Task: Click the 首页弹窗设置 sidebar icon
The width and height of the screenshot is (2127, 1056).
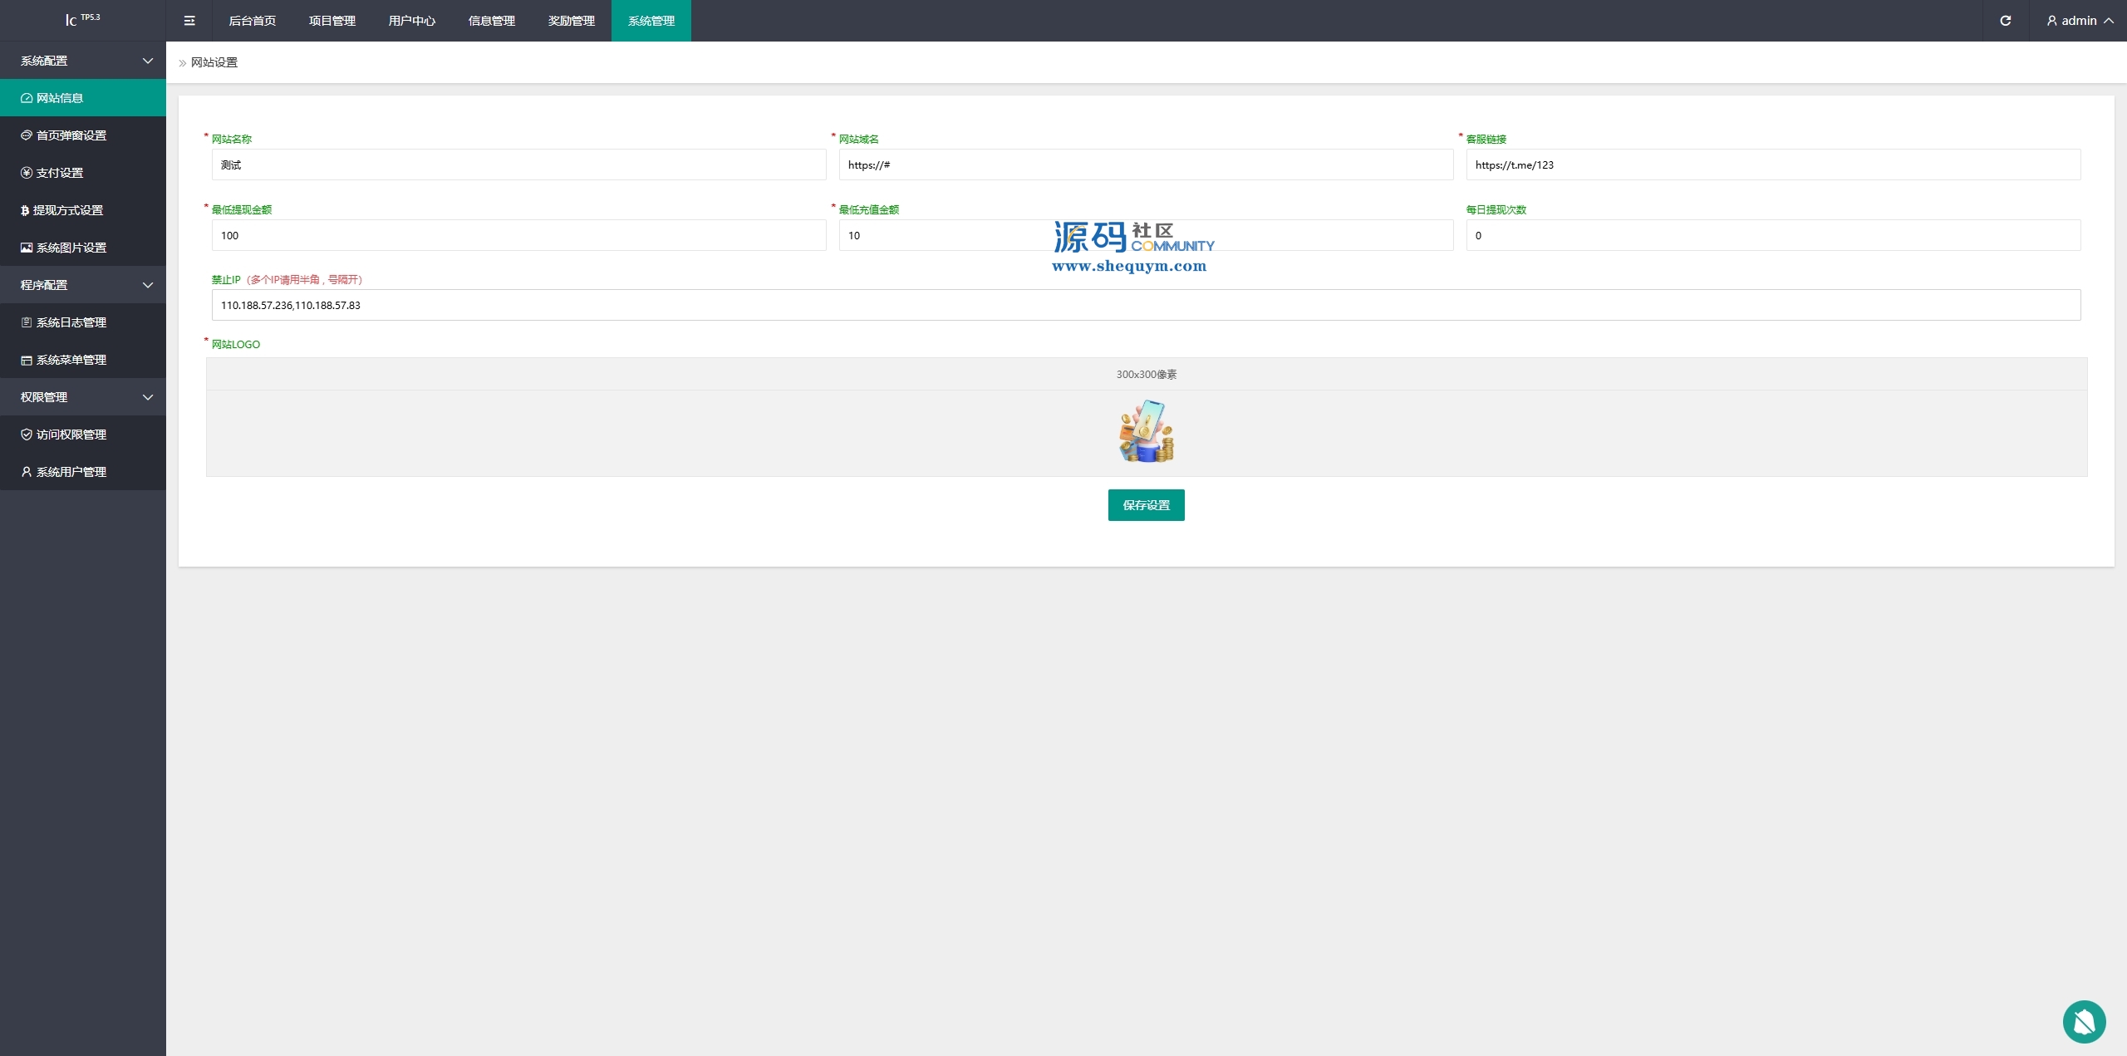Action: pyautogui.click(x=27, y=135)
